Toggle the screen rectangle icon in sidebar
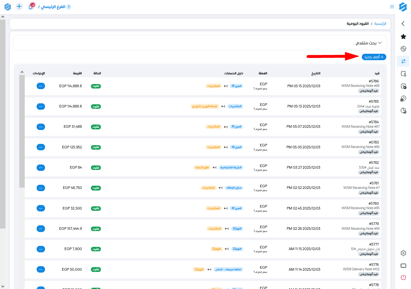The height and width of the screenshot is (289, 411). point(403,266)
